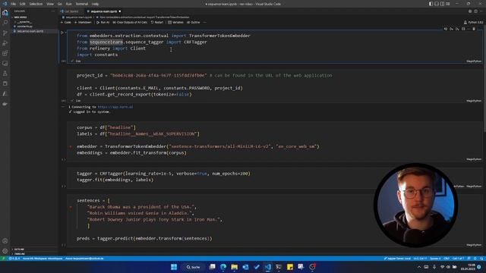
Task: Split the editor right
Action: coord(475,11)
